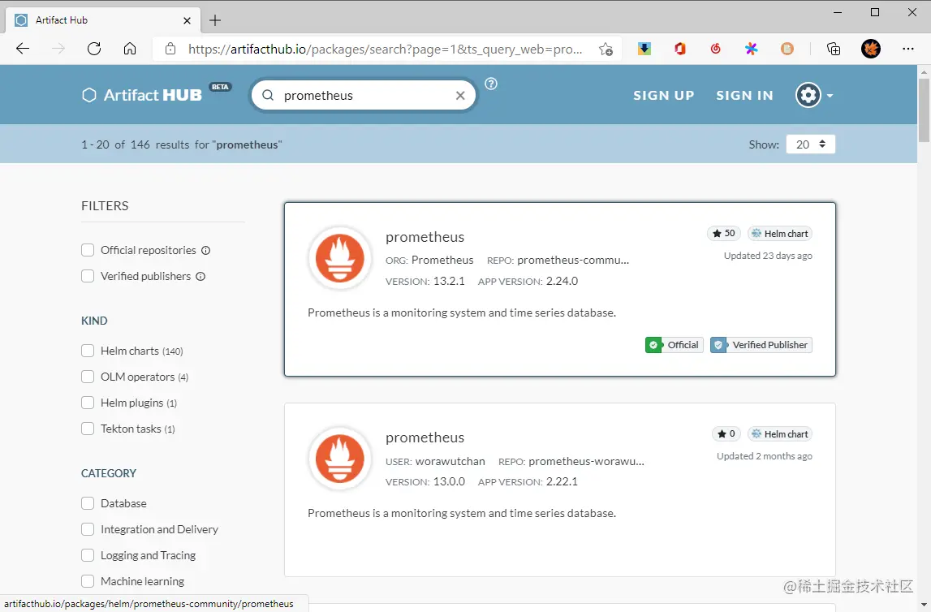Viewport: 931px width, 612px height.
Task: Select the Artifact Hub browser tab
Action: point(102,20)
